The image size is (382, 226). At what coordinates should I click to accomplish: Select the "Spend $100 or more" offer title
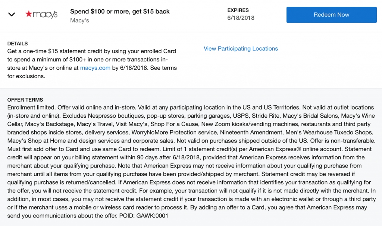(120, 12)
